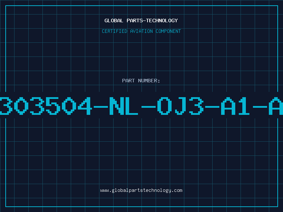
Task: Click the CERTIFIED AVIATION COMPONENT subtitle
Action: [141, 31]
